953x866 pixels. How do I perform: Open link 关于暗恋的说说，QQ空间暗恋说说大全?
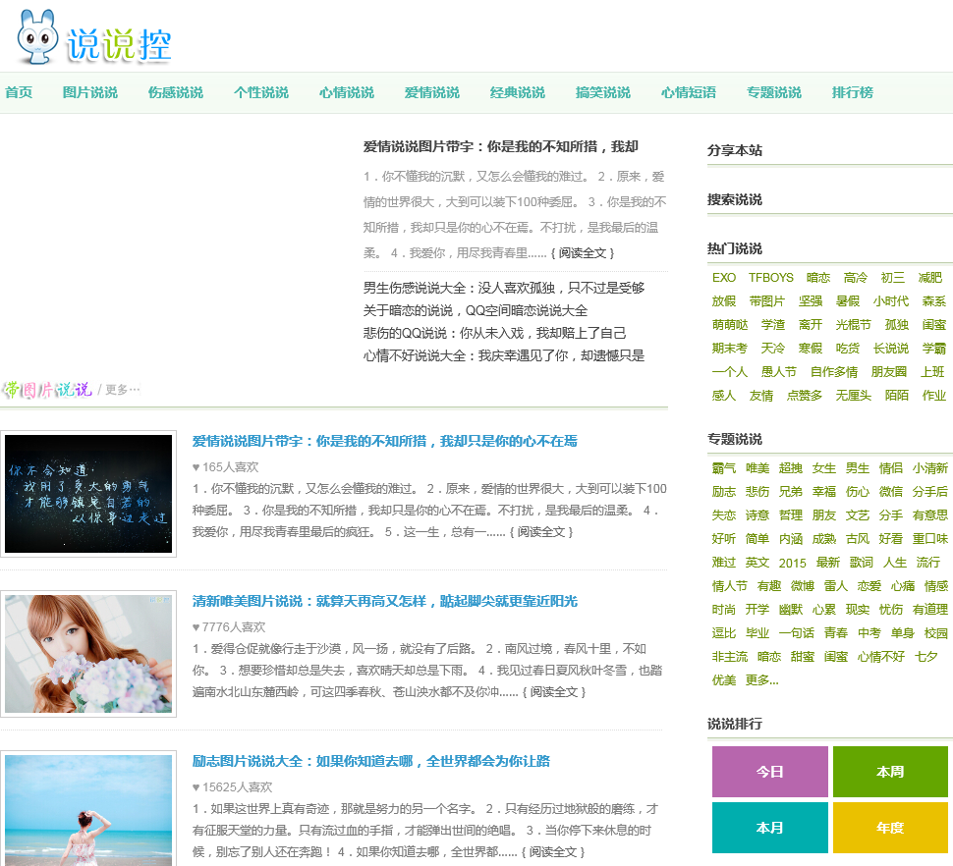tap(476, 310)
